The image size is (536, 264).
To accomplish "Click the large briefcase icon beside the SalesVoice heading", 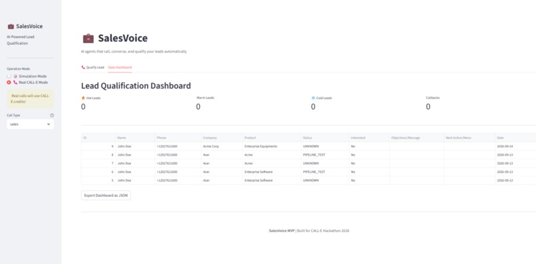I will 88,39.
